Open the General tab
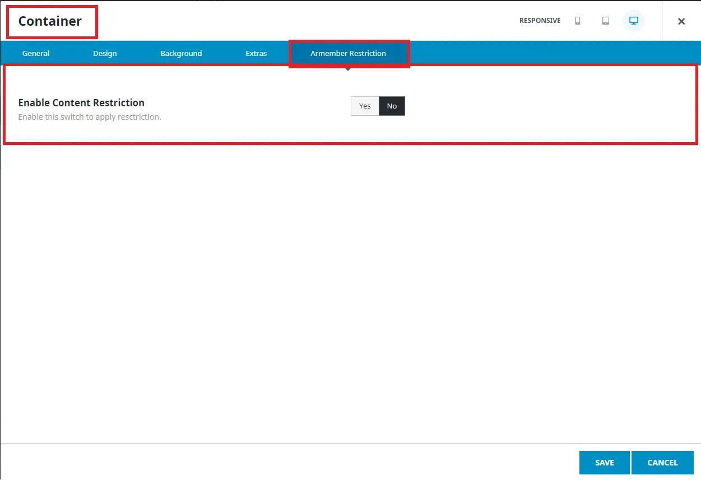The image size is (701, 480). [36, 53]
